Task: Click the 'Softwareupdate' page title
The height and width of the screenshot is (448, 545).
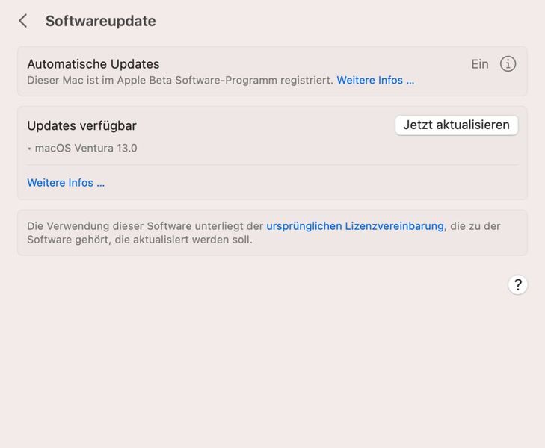Action: point(100,21)
